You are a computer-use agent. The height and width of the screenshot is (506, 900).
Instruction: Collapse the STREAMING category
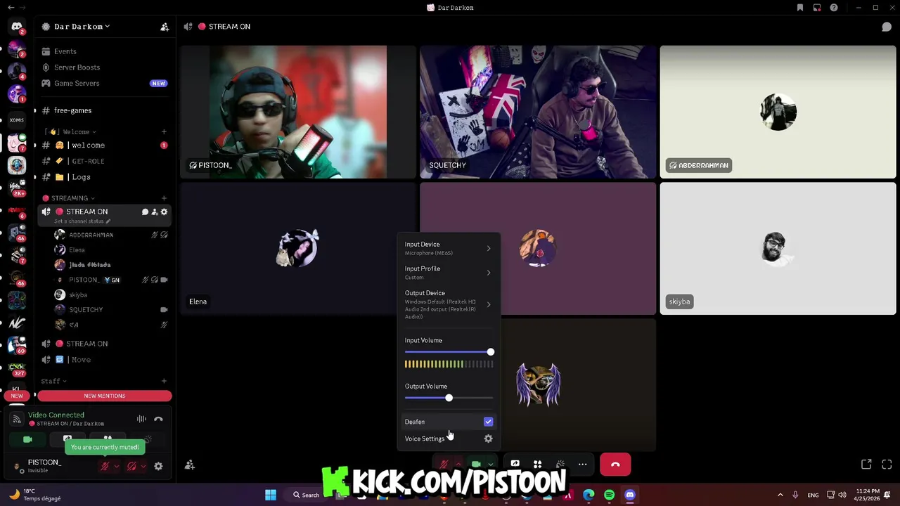point(69,198)
